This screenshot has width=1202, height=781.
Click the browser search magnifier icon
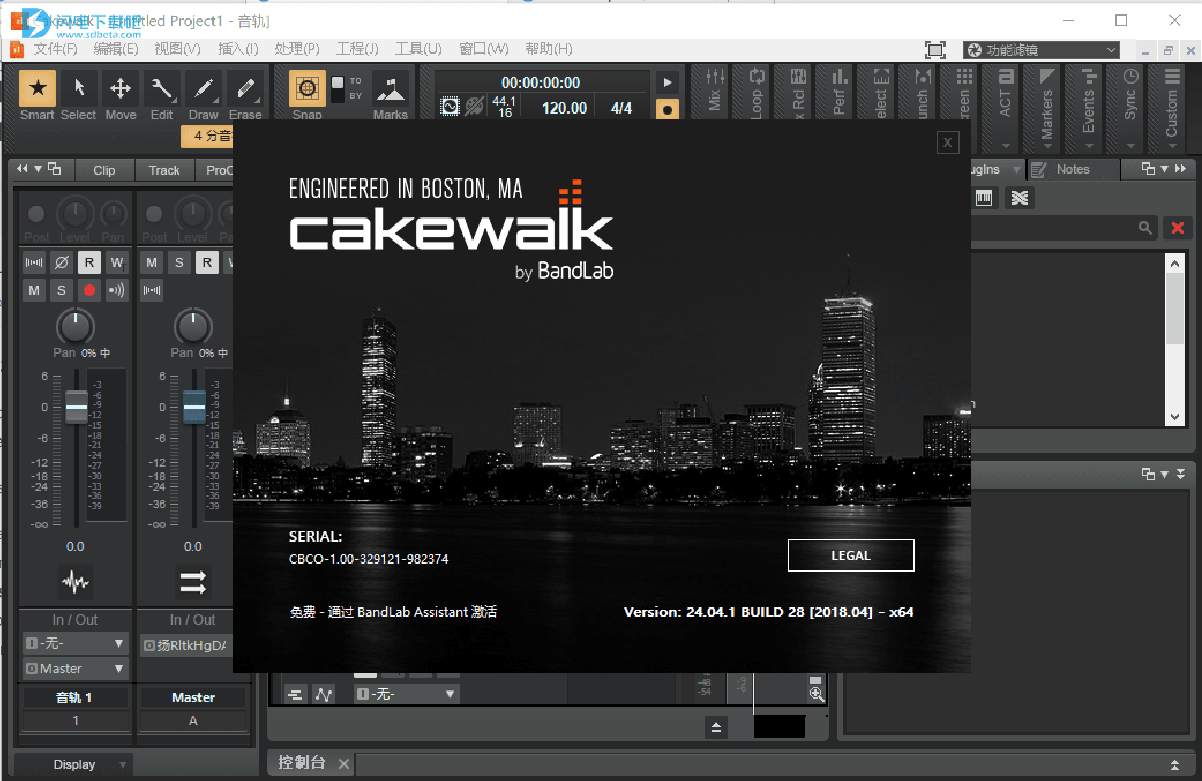point(1145,228)
